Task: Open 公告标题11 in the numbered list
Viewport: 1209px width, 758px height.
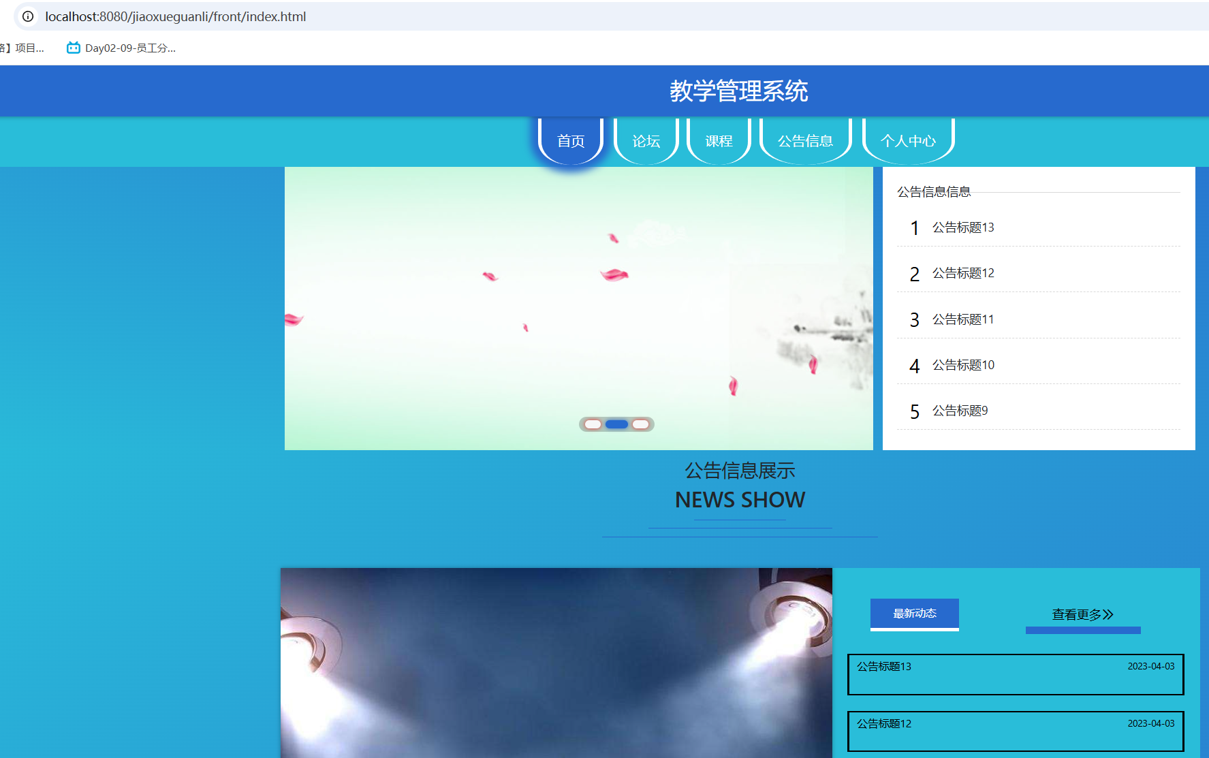Action: [x=963, y=319]
